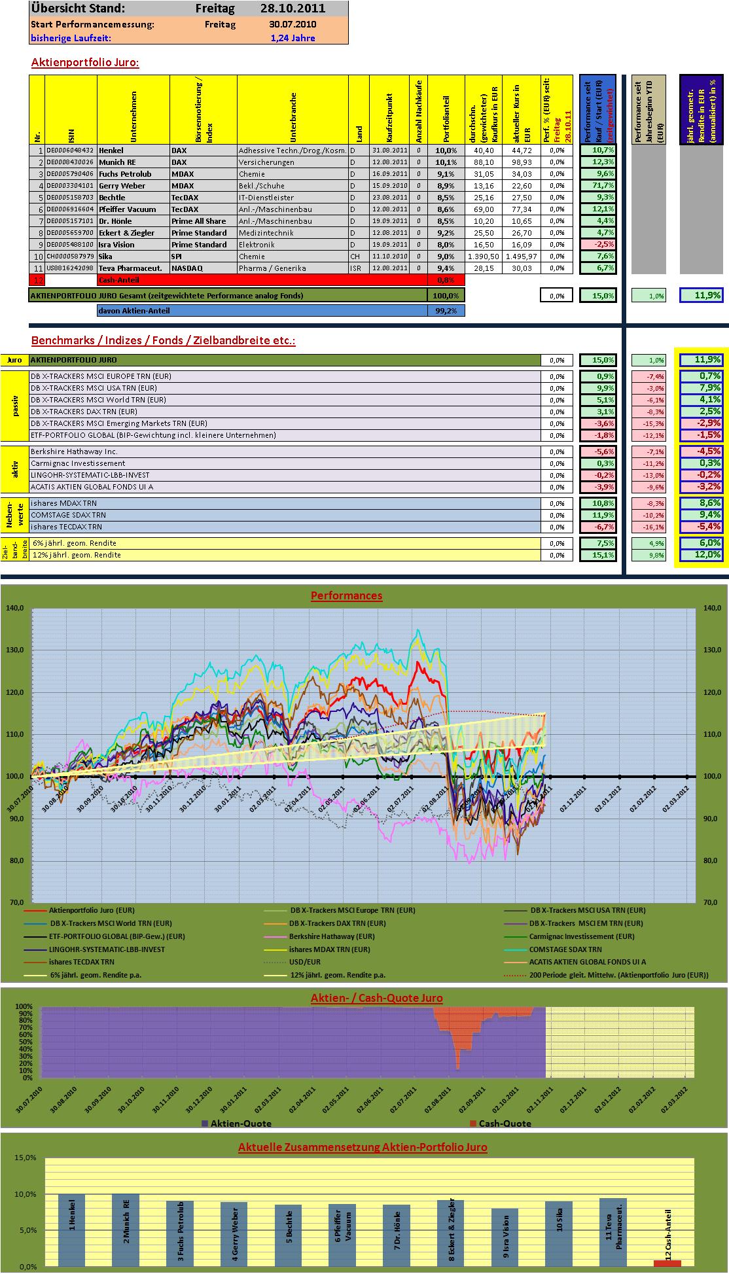Image resolution: width=729 pixels, height=1274 pixels.
Task: Select the 'Munich RE' company cell in table
Action: tap(133, 162)
